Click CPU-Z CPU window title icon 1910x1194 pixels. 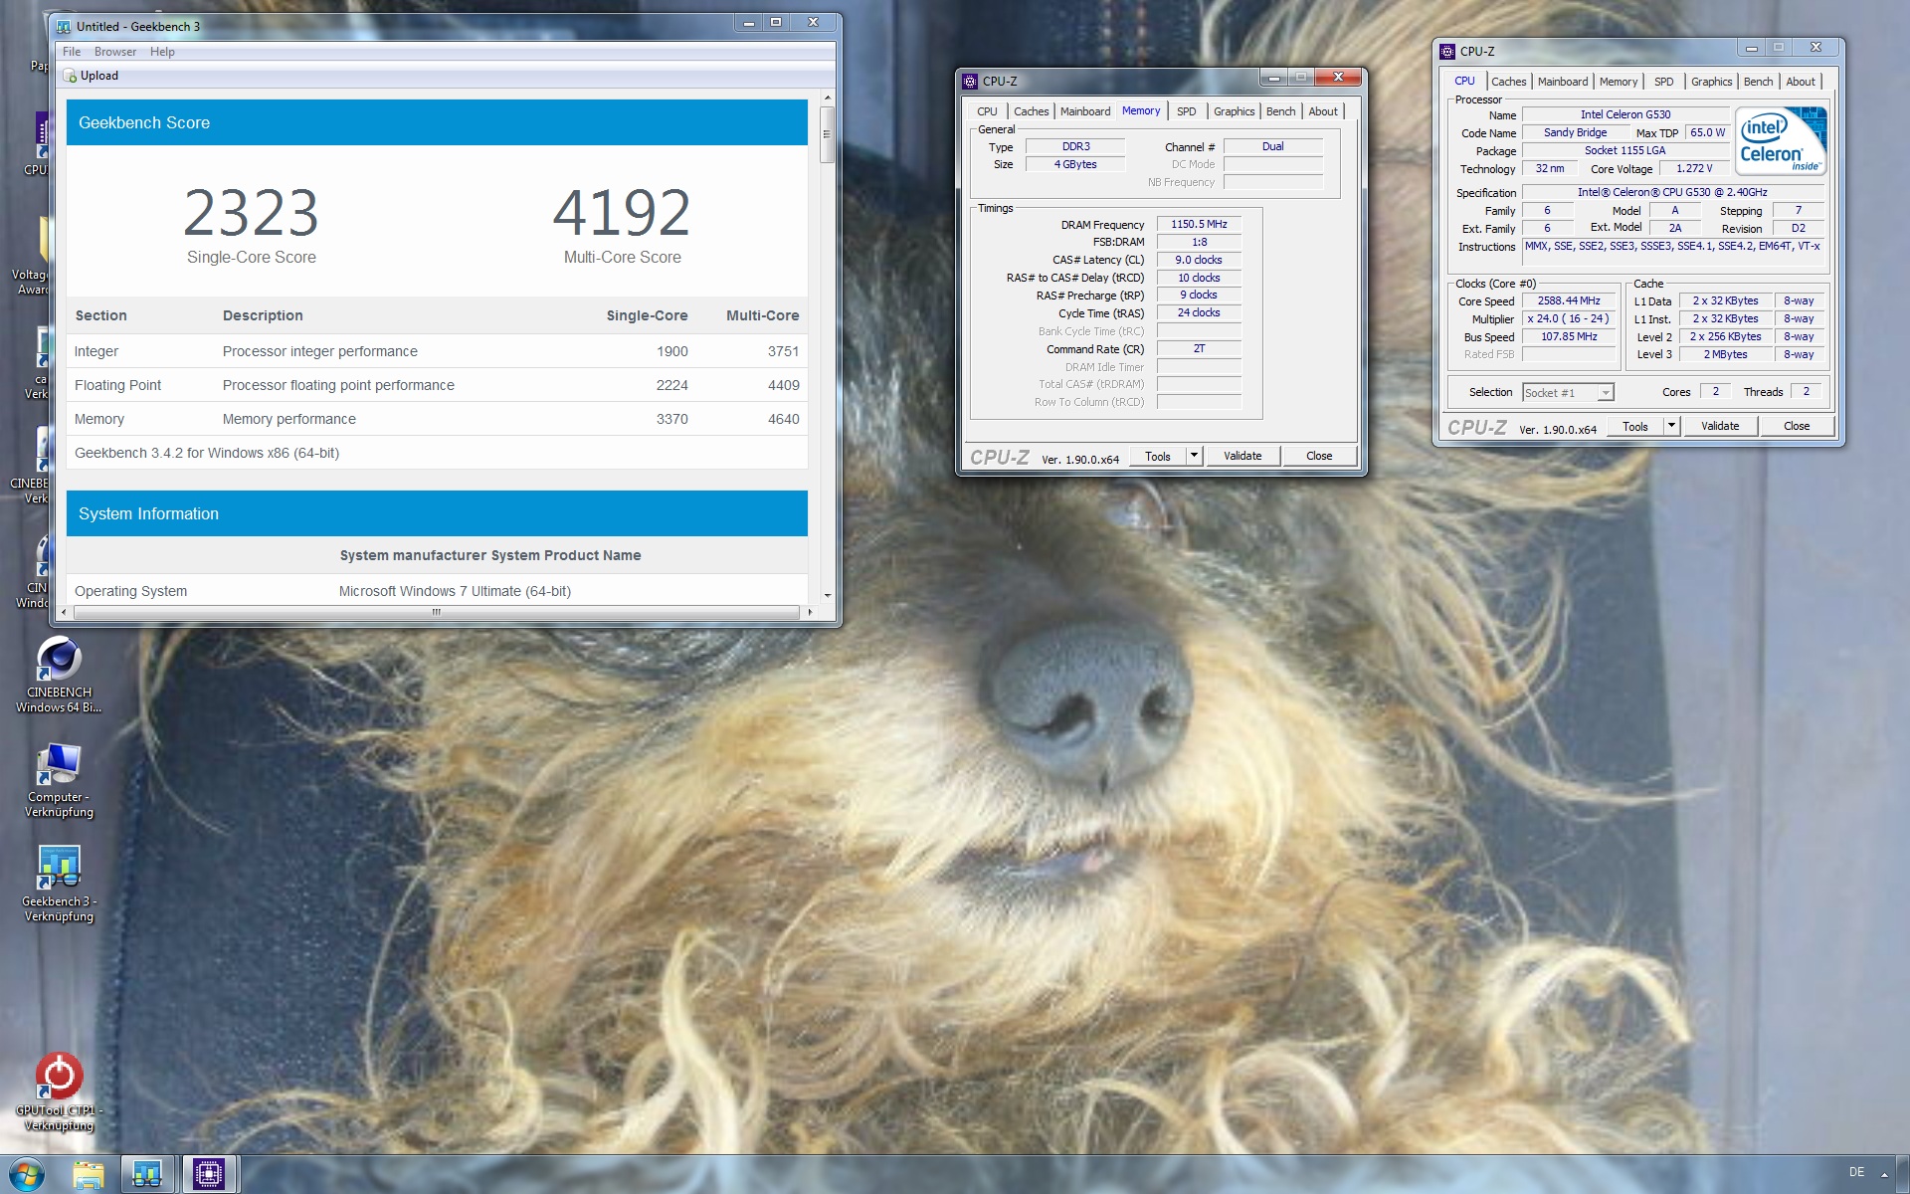(x=1447, y=52)
